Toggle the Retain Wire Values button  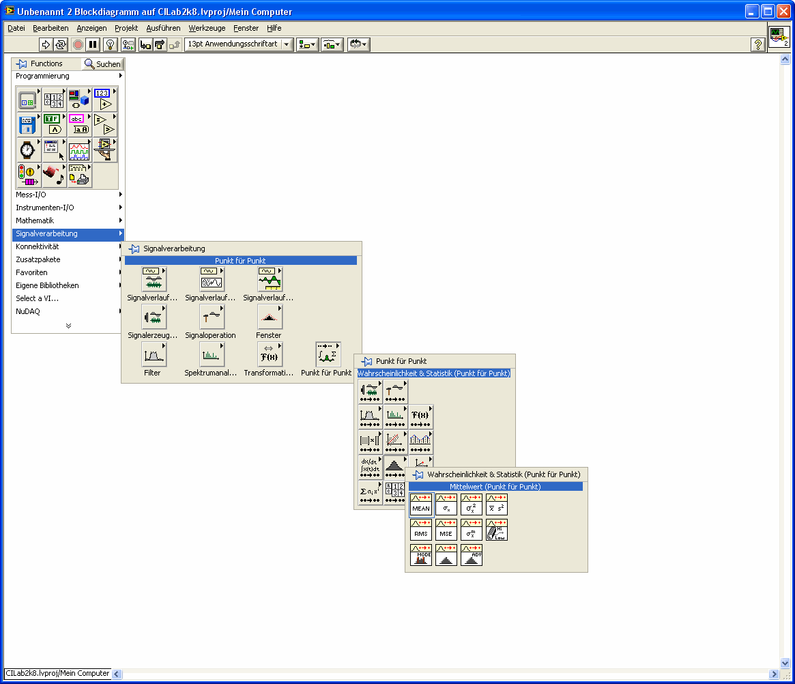(128, 44)
